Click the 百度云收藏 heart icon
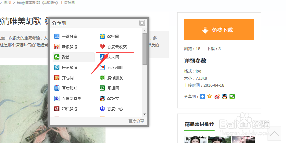Screen dimensions: 286x143 tap(102, 47)
